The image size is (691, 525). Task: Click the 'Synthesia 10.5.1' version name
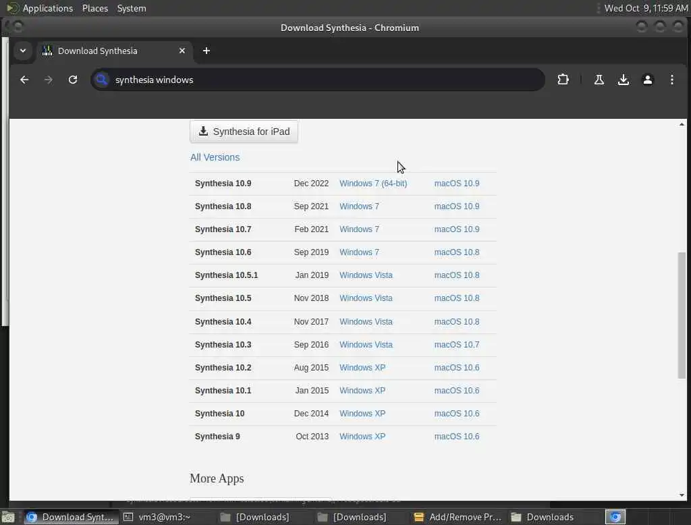[226, 275]
